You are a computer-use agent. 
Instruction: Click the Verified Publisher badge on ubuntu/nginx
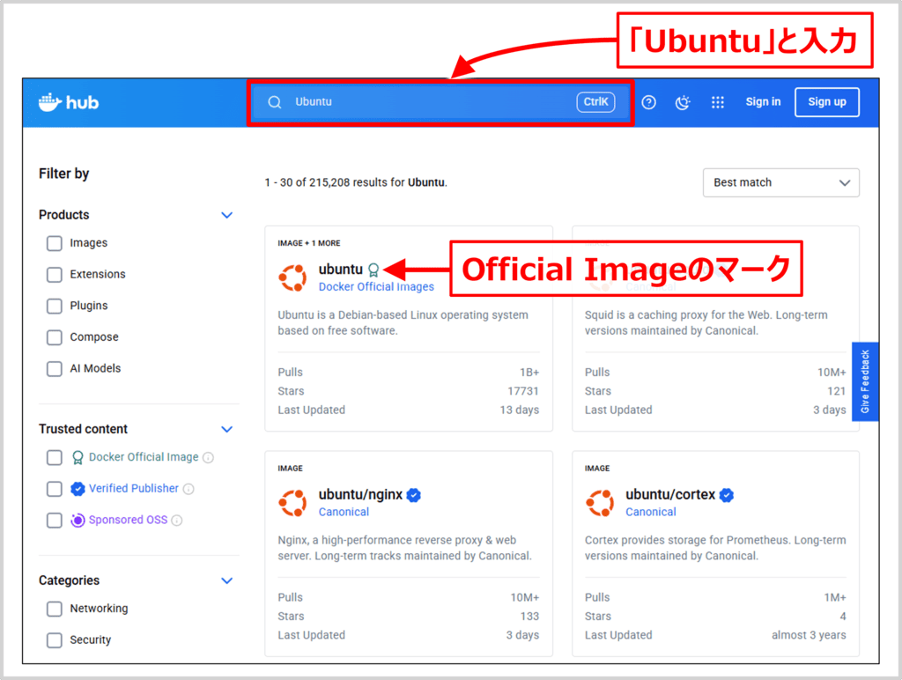414,495
